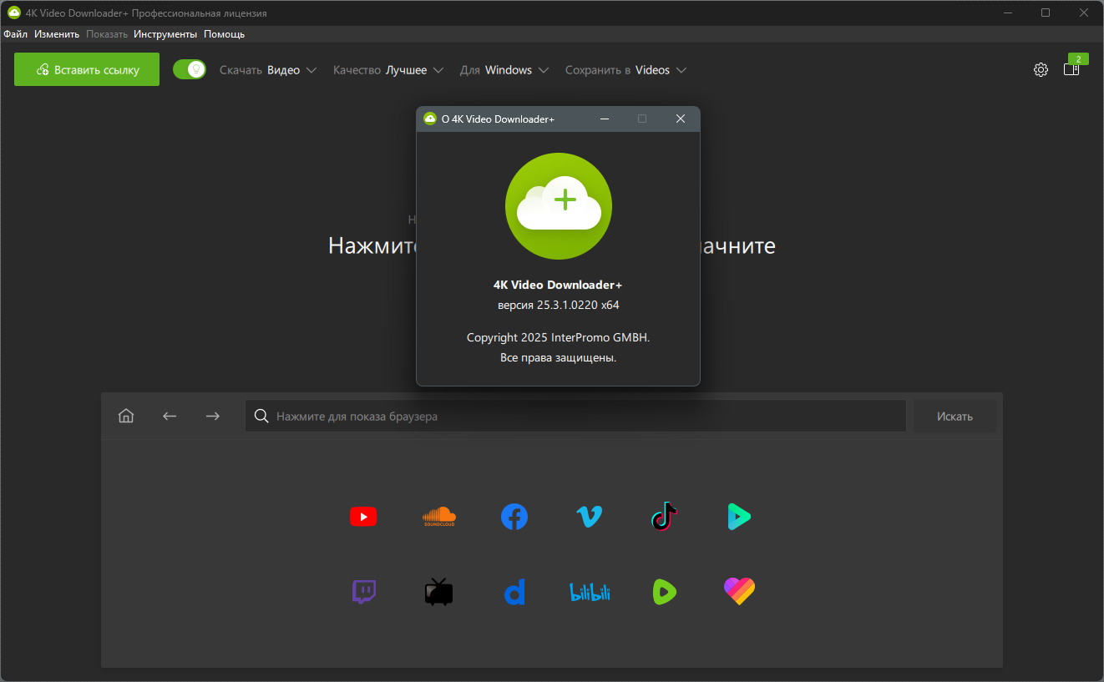Toggle the Smart Mode lightbulb switch

[x=190, y=69]
